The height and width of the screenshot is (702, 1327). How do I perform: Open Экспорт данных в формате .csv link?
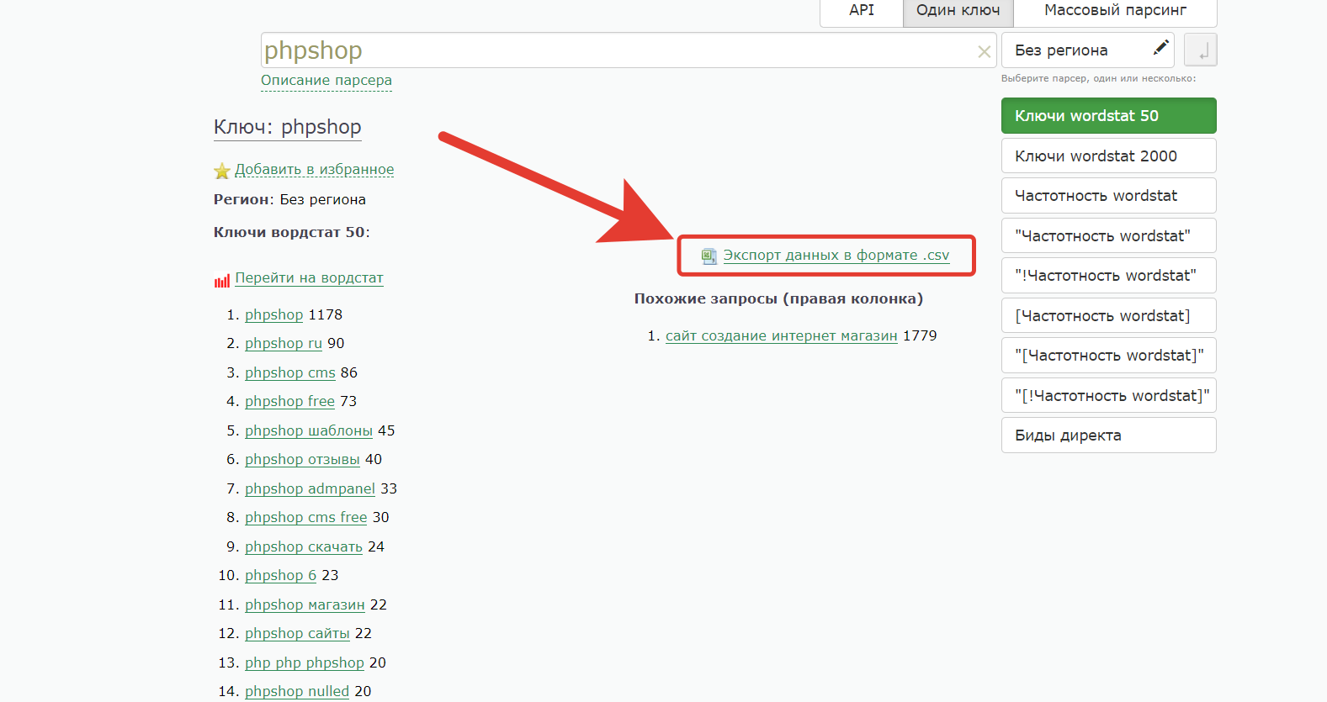pos(836,256)
